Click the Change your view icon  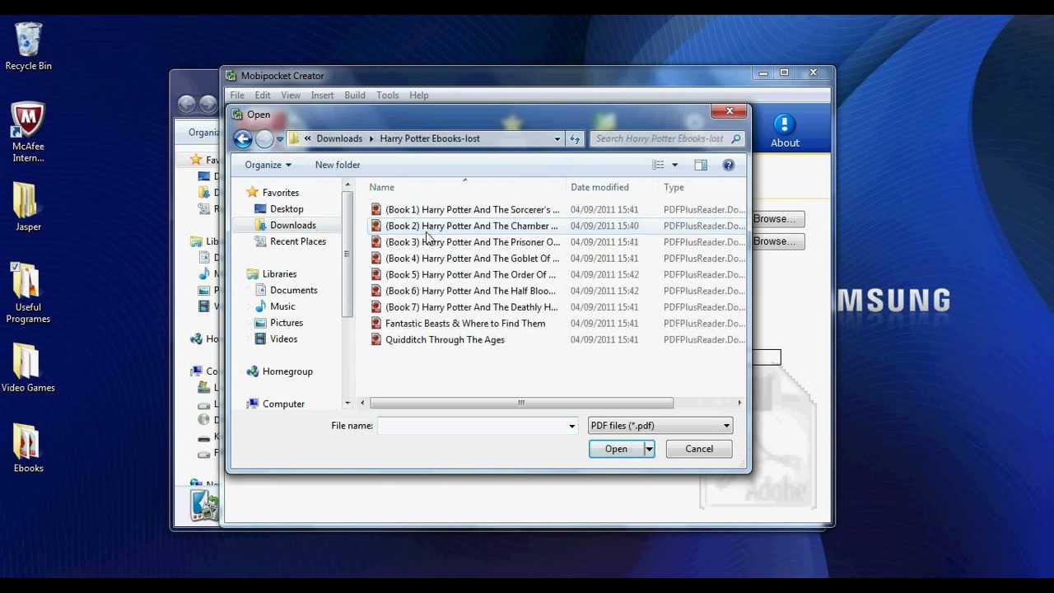(x=658, y=165)
